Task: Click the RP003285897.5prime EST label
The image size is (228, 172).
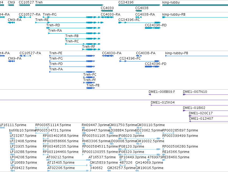Action: click(x=180, y=130)
